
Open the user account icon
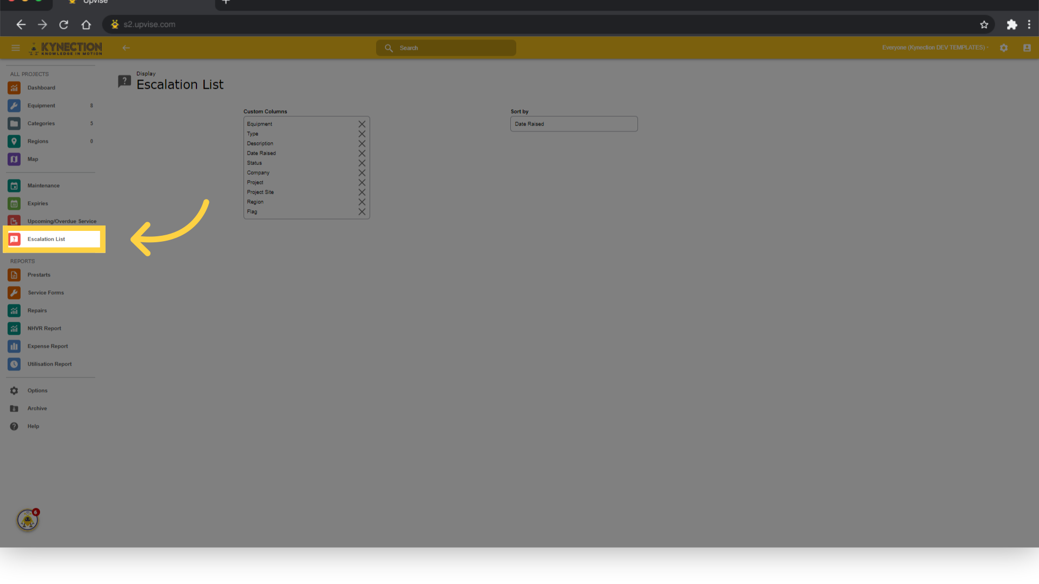1027,48
